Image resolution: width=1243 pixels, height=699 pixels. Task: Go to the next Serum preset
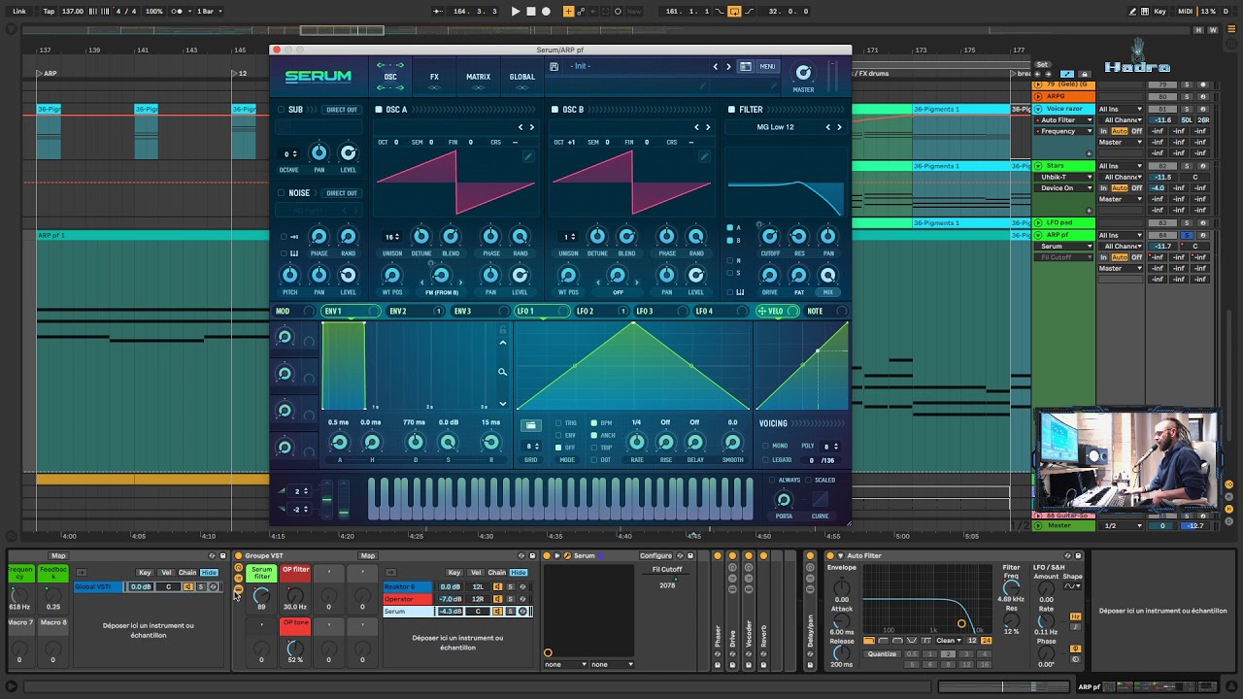tap(728, 66)
